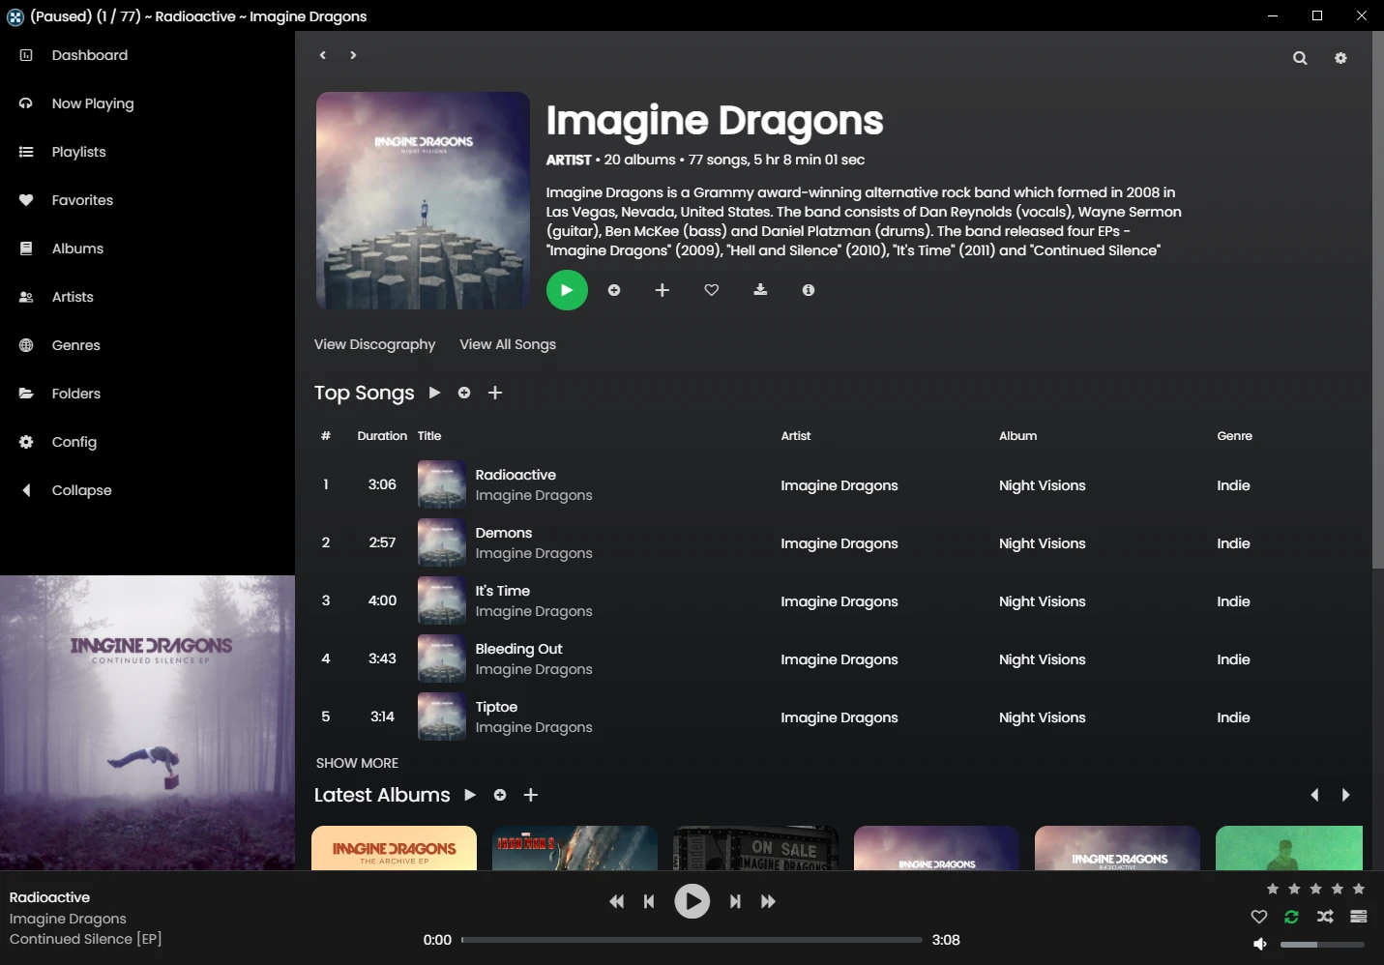1384x965 pixels.
Task: Download Imagine Dragons via the download icon
Action: click(760, 290)
